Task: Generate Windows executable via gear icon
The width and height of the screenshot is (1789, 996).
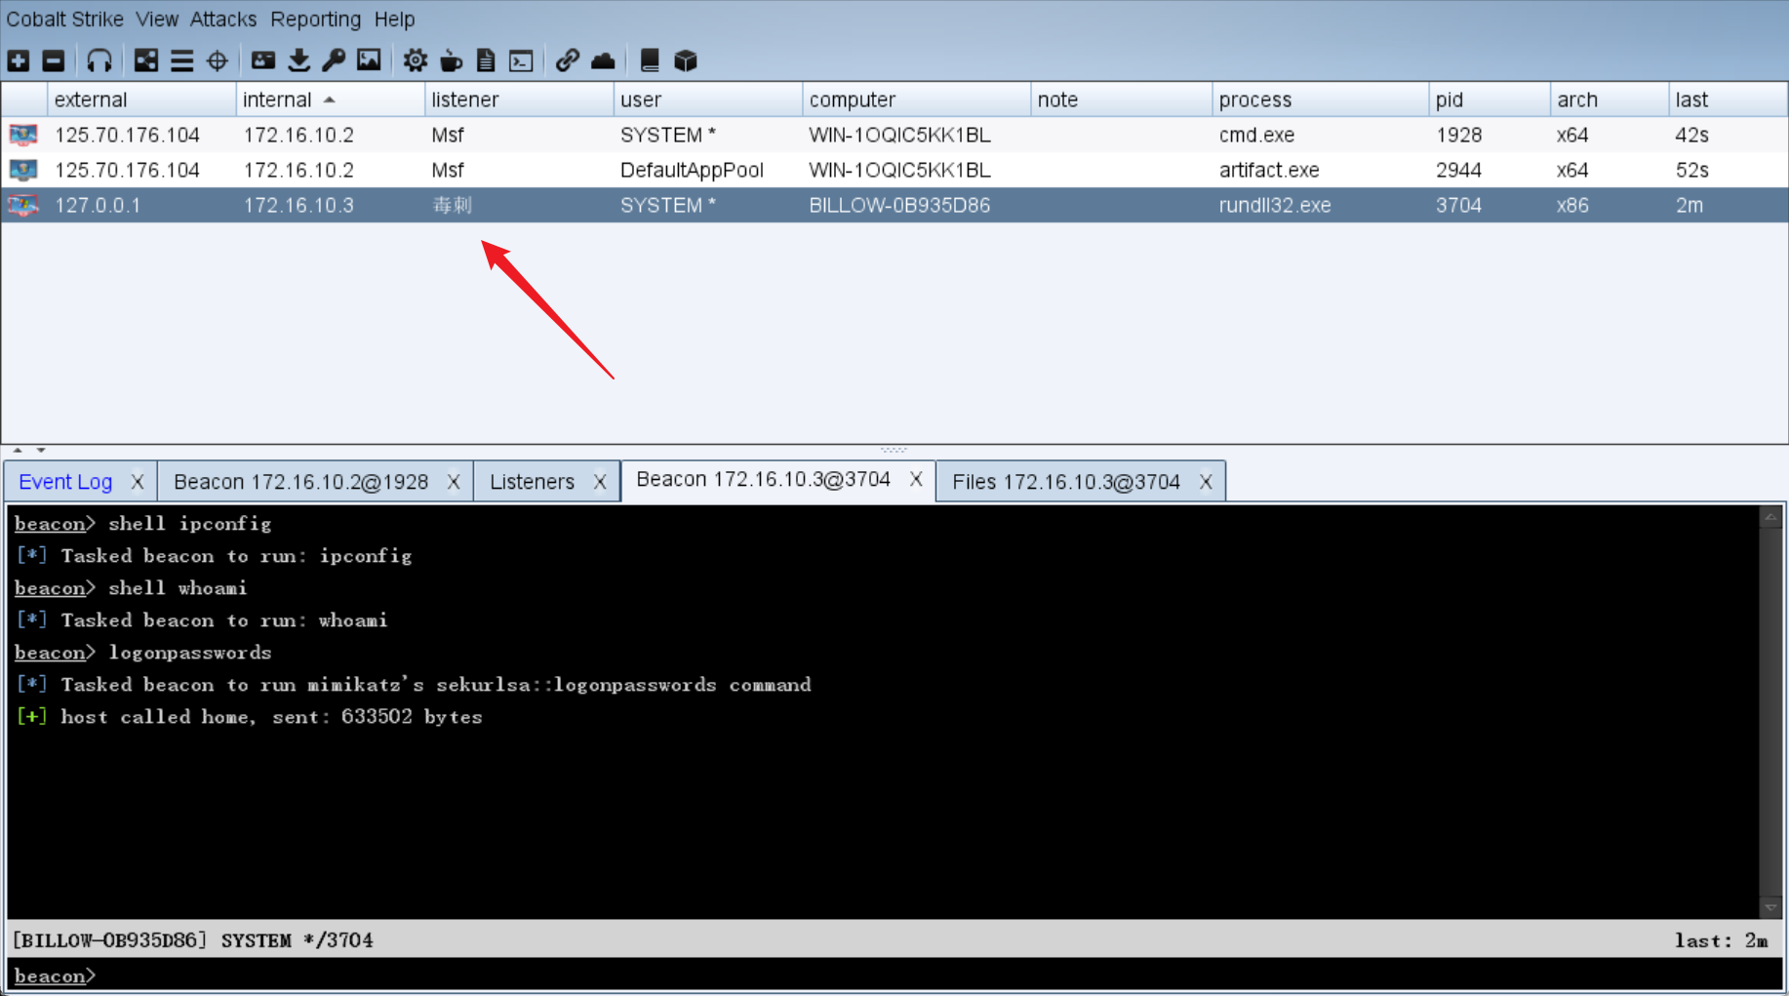Action: pos(416,60)
